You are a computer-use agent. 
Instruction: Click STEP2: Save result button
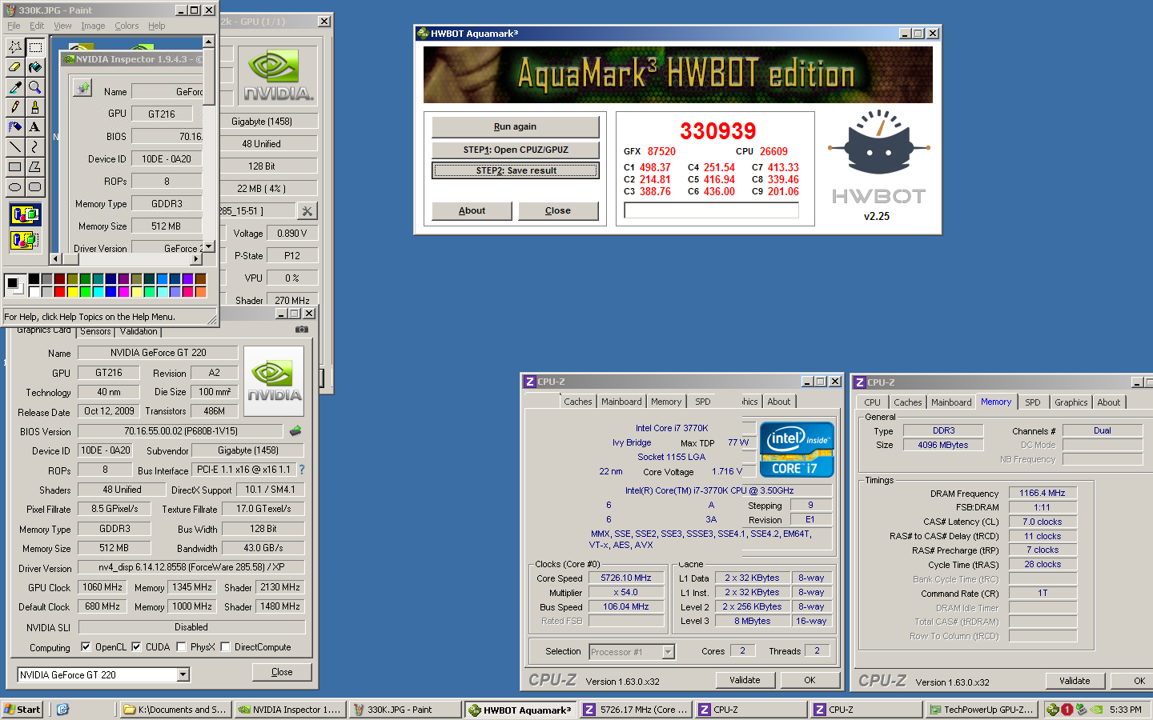(x=516, y=170)
